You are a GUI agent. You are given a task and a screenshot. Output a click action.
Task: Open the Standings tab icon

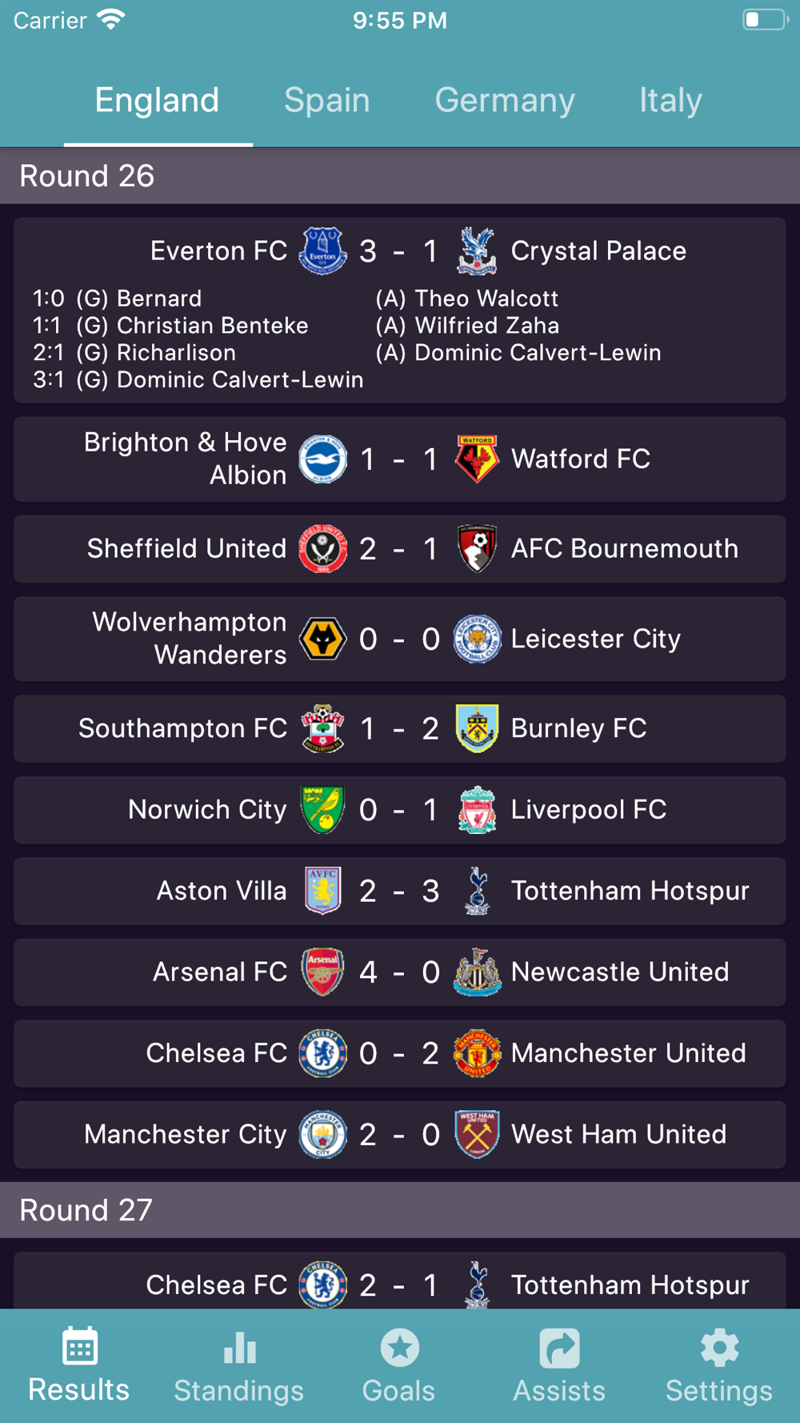coord(239,1348)
